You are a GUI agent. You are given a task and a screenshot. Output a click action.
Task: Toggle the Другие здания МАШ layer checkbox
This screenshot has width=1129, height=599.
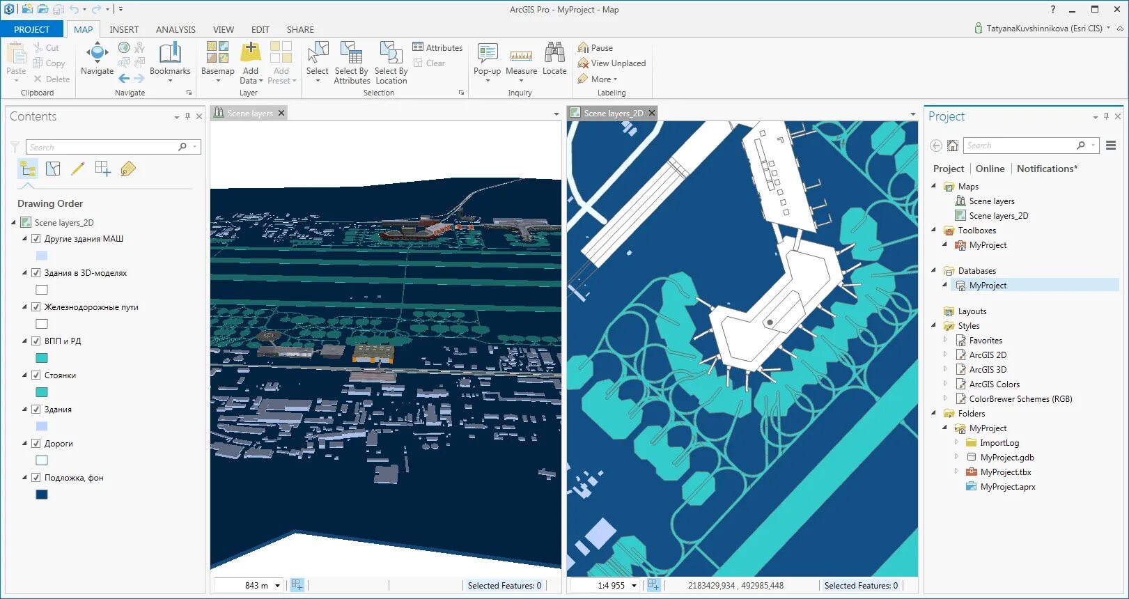pos(36,239)
